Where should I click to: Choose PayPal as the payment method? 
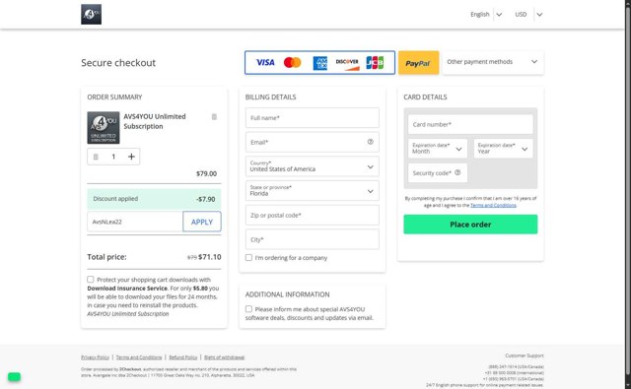pos(418,63)
